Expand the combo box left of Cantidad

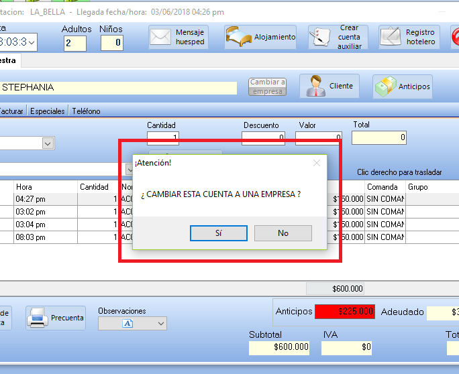pos(48,143)
